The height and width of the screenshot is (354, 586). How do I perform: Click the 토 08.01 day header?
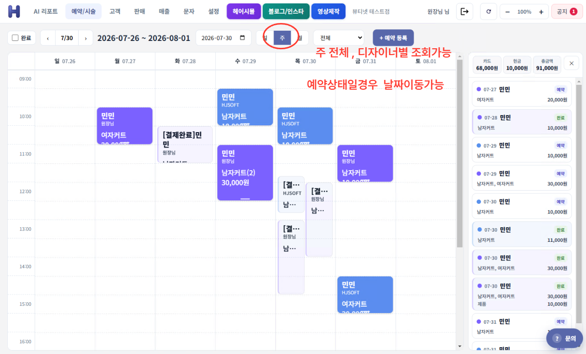click(x=425, y=61)
